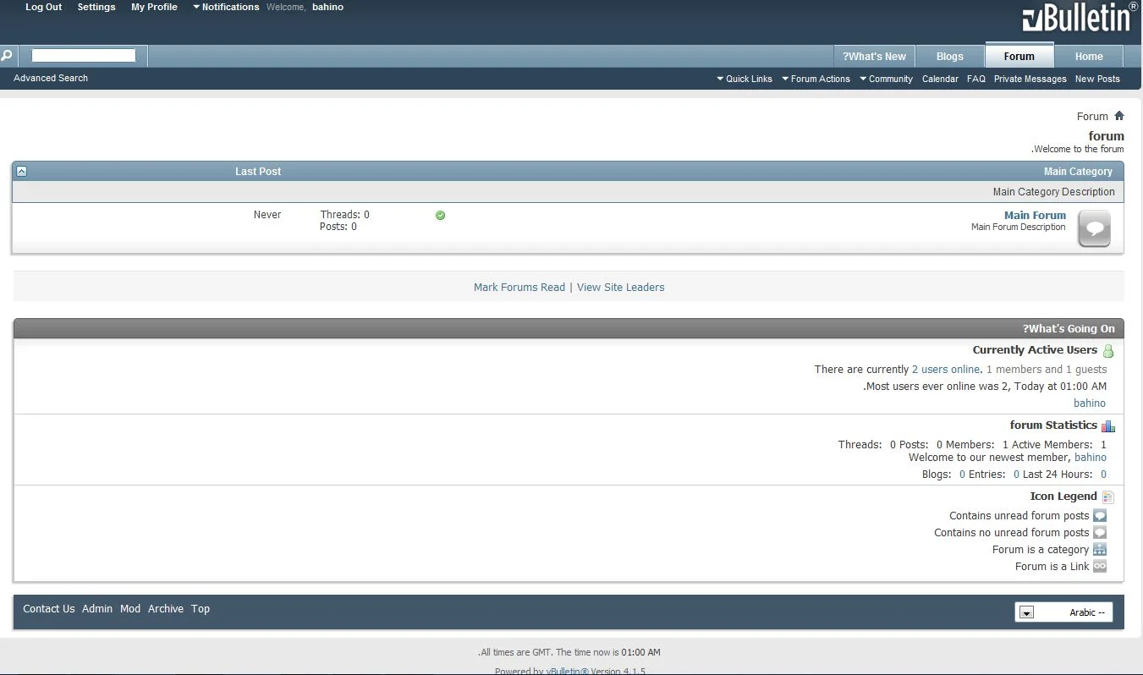The image size is (1143, 675).
Task: Click the forum Statistics bar chart icon
Action: (x=1108, y=426)
